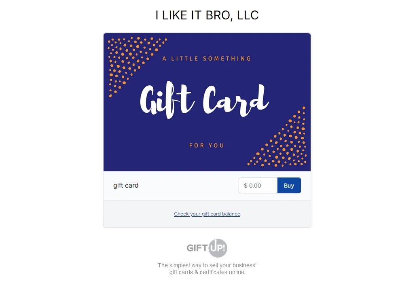Click the LLC part of the page title

tap(248, 15)
